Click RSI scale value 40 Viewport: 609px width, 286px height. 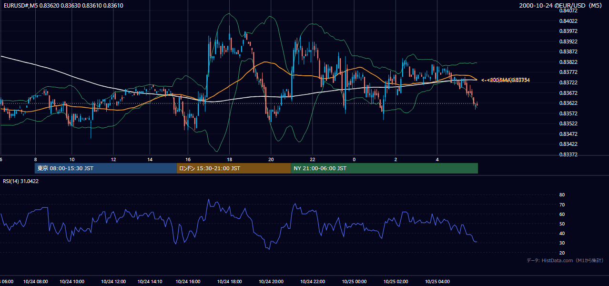(562, 233)
